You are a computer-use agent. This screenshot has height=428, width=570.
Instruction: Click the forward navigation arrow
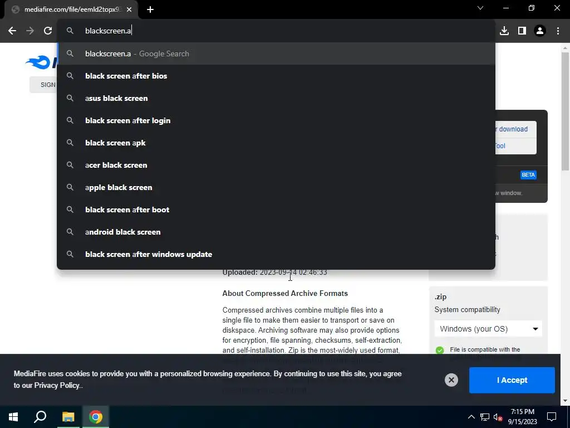point(30,31)
